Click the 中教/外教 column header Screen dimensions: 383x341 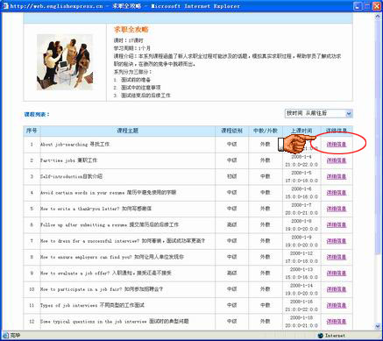tap(266, 131)
